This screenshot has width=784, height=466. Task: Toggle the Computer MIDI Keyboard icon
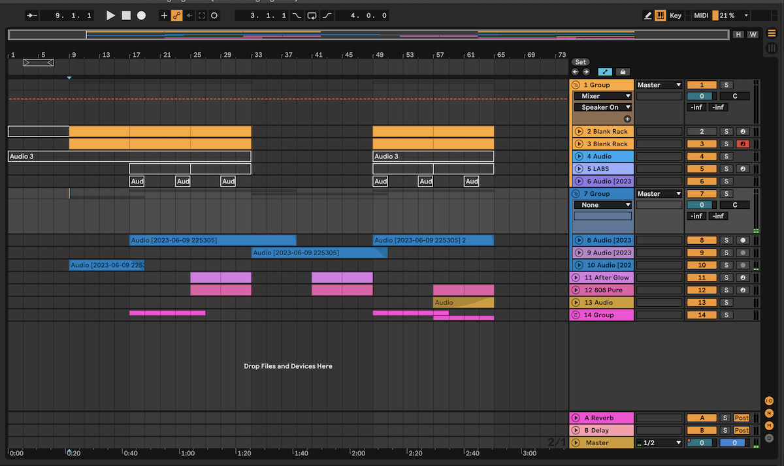coord(661,15)
